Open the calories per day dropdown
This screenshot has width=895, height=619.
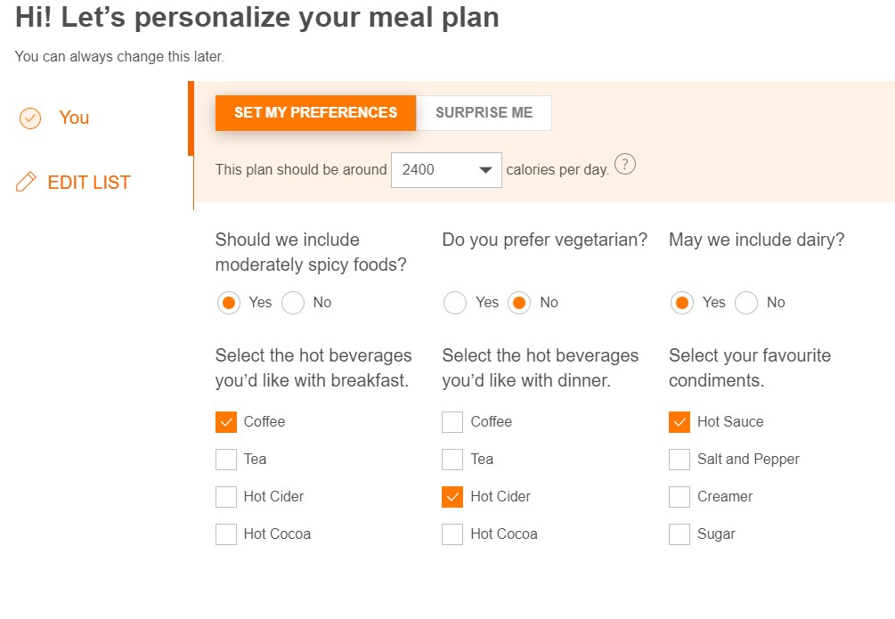446,169
